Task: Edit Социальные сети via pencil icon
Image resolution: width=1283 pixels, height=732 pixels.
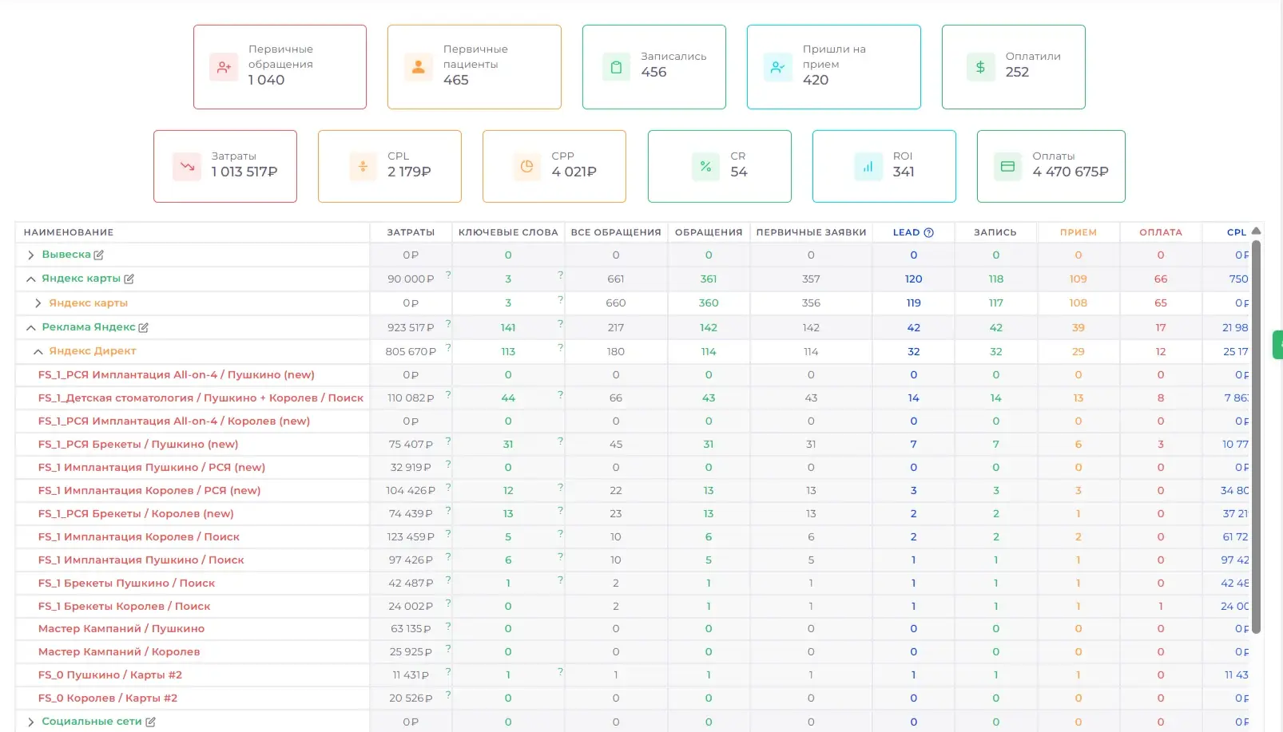Action: (x=150, y=722)
